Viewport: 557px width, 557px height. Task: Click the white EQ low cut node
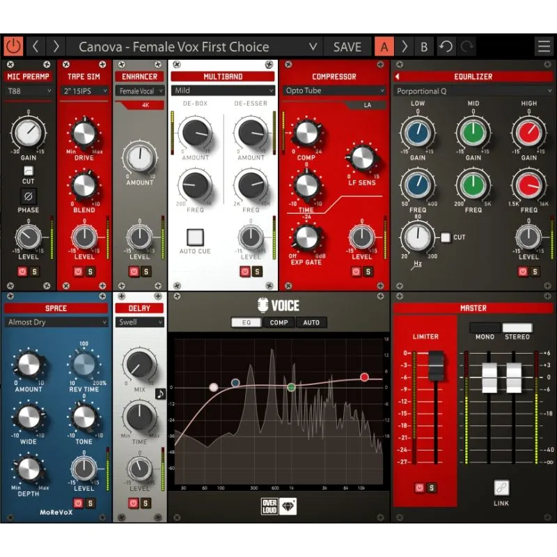click(214, 387)
